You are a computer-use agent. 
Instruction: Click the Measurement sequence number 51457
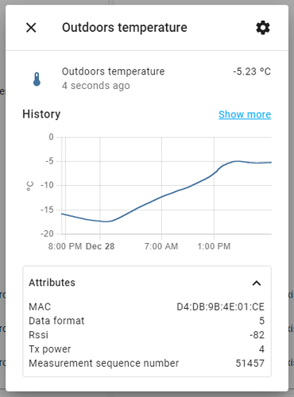(x=250, y=364)
